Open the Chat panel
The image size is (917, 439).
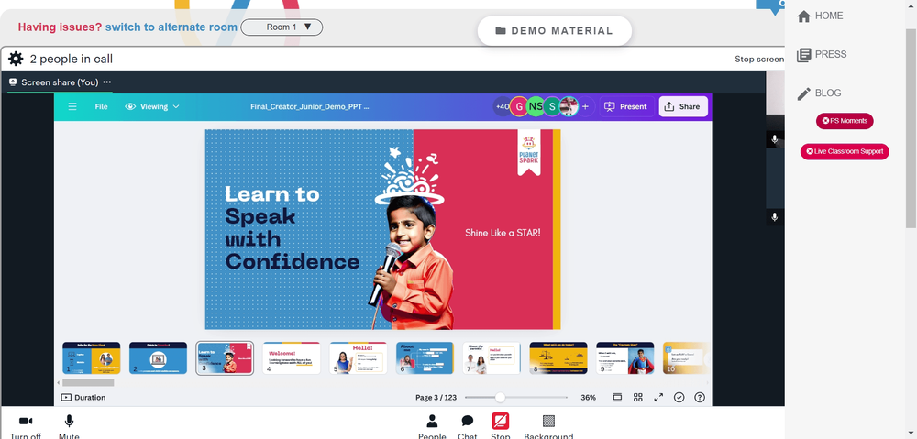(x=468, y=426)
